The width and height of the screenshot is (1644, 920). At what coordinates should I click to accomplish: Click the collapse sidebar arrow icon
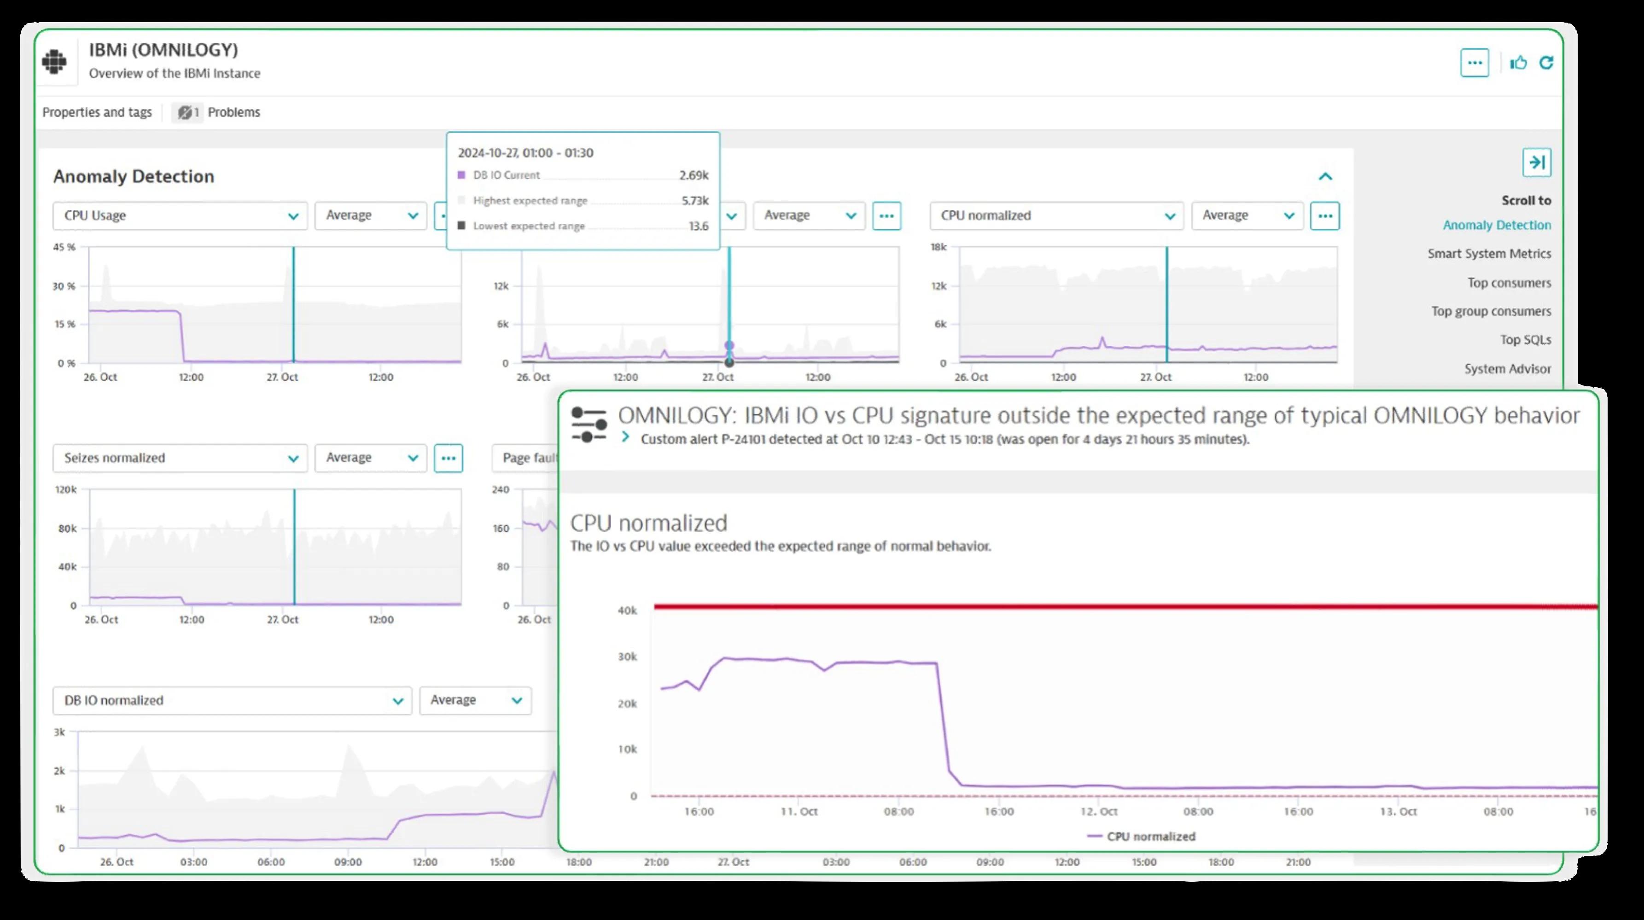(1536, 162)
